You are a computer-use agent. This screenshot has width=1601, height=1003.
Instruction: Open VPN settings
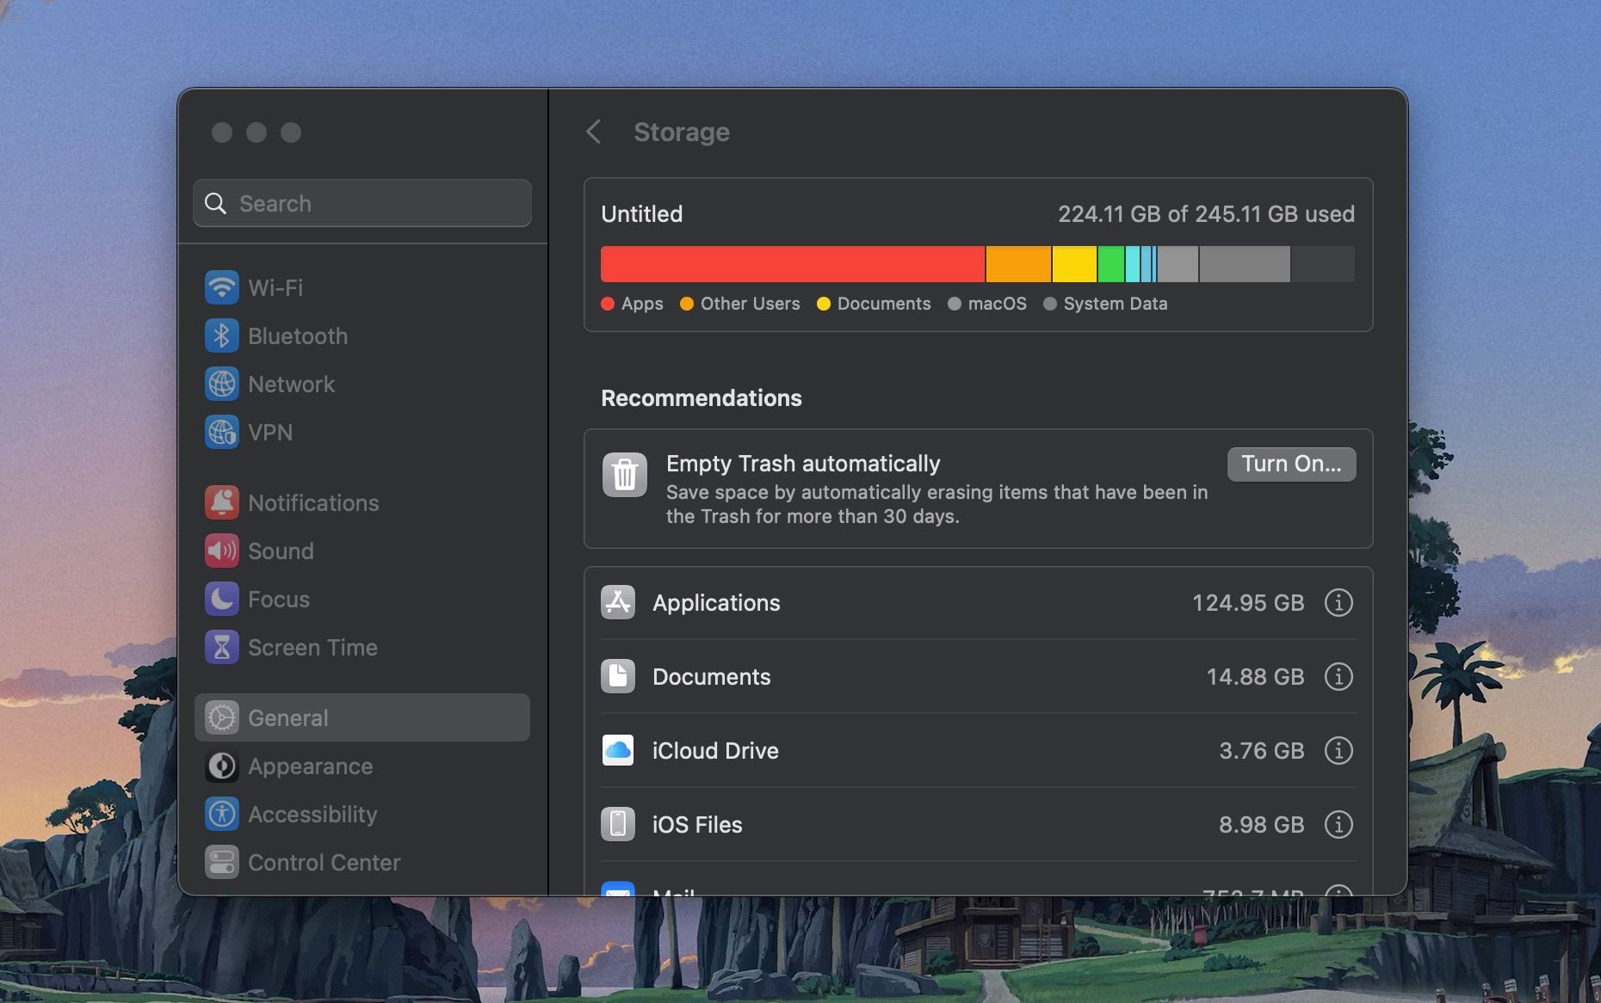click(270, 432)
